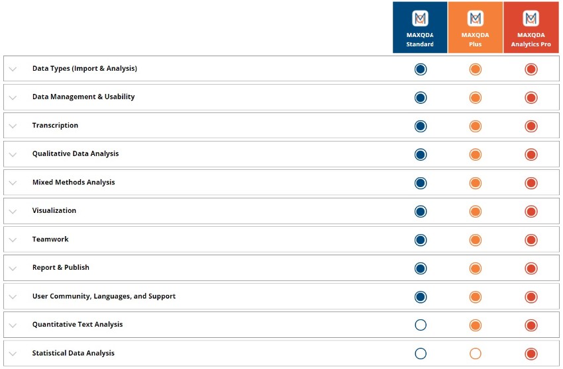The height and width of the screenshot is (369, 563).
Task: Click empty Standard circle for Quantitative Text Analysis
Action: point(421,325)
